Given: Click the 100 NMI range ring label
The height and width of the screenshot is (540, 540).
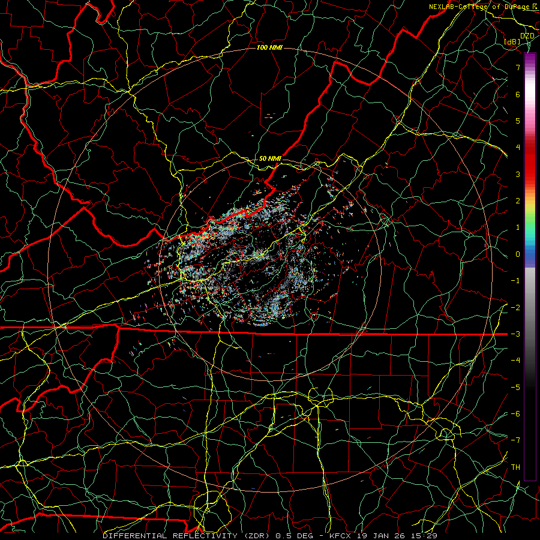Looking at the screenshot, I should point(269,47).
